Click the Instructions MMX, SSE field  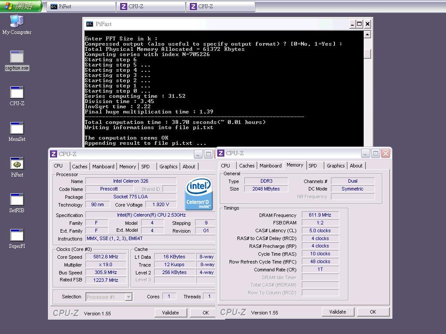coord(150,239)
